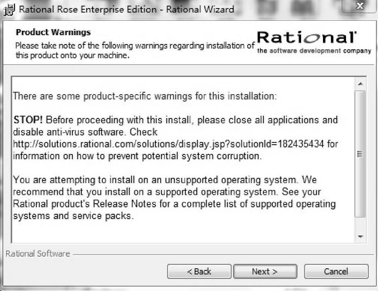Click the Next > button
This screenshot has width=378, height=291.
[x=265, y=272]
